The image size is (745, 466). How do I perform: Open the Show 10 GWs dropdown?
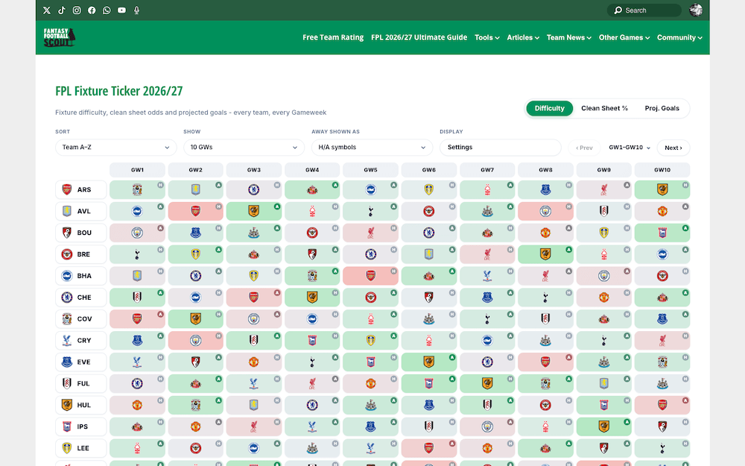244,148
